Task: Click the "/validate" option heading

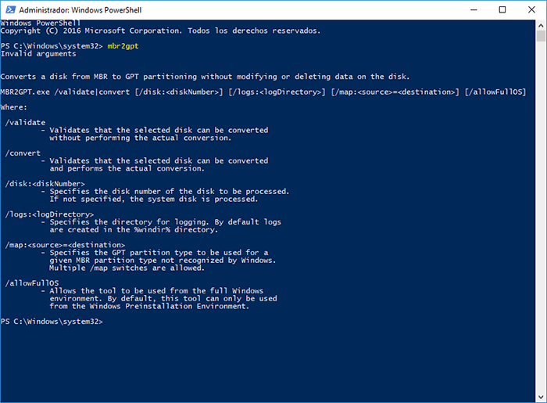Action: pos(24,121)
